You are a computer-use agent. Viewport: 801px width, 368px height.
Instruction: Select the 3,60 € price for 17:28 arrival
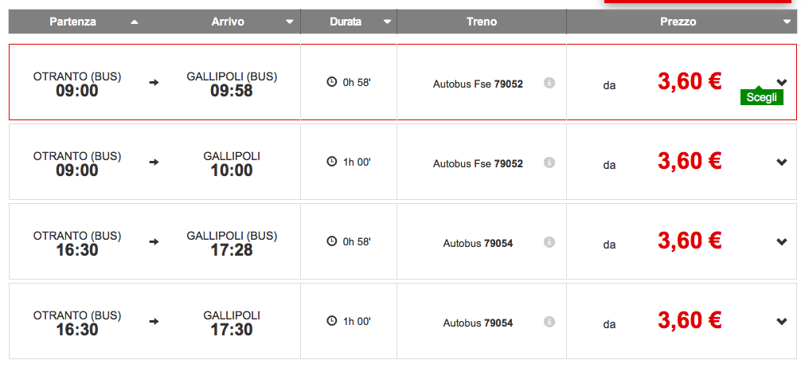(x=689, y=241)
